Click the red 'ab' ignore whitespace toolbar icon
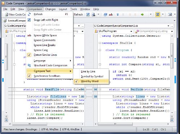The image size is (180, 134). (x=111, y=15)
